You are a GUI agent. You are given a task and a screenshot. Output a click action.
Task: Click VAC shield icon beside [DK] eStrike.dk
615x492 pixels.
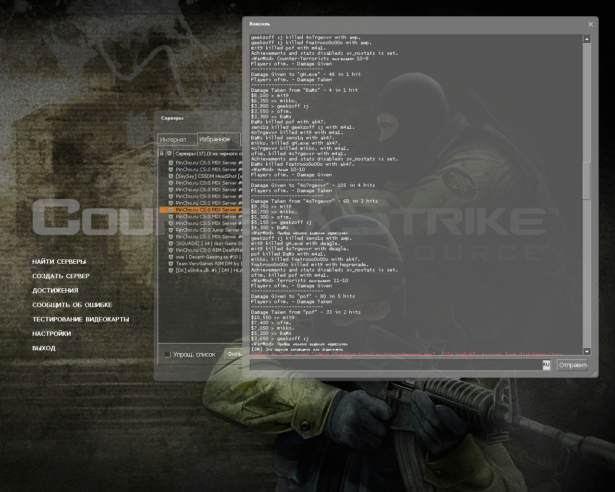tap(171, 271)
